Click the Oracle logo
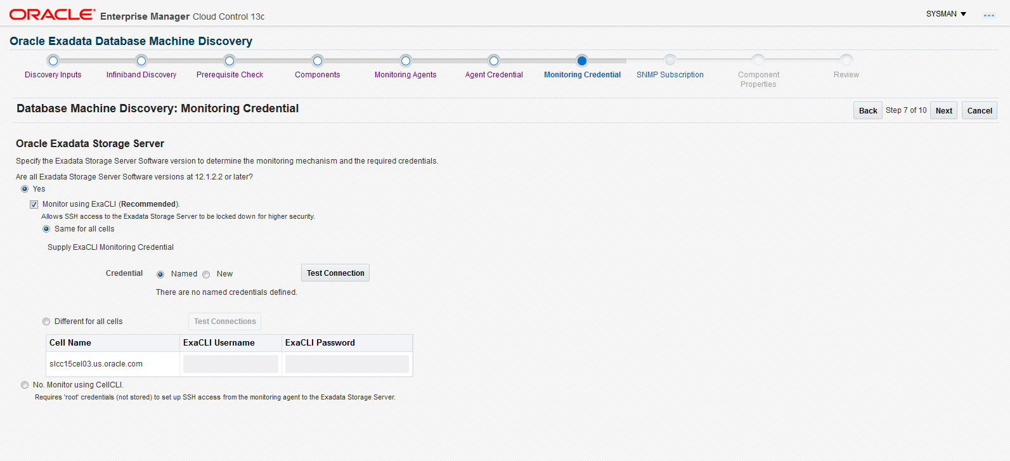This screenshot has height=461, width=1010. point(52,15)
